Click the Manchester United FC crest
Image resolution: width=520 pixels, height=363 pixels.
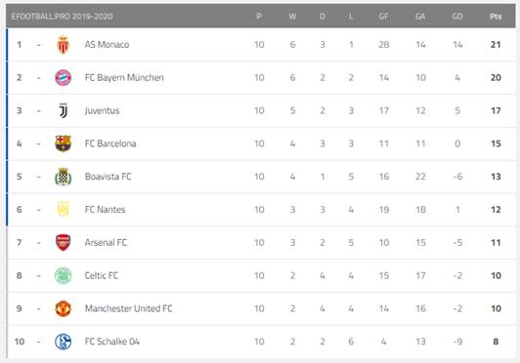click(63, 308)
